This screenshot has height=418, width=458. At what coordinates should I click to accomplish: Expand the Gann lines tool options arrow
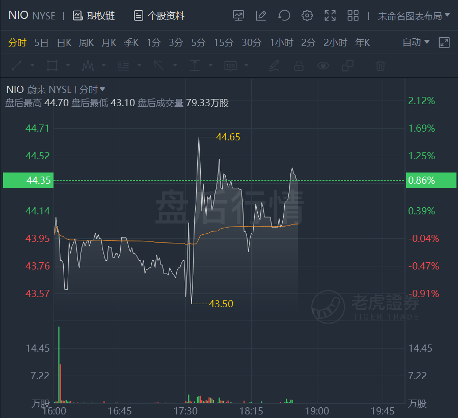pyautogui.click(x=139, y=65)
